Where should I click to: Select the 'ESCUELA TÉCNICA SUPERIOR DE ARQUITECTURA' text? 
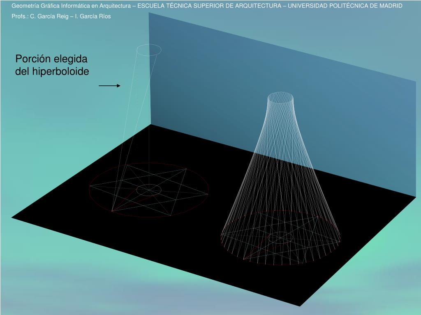click(209, 6)
